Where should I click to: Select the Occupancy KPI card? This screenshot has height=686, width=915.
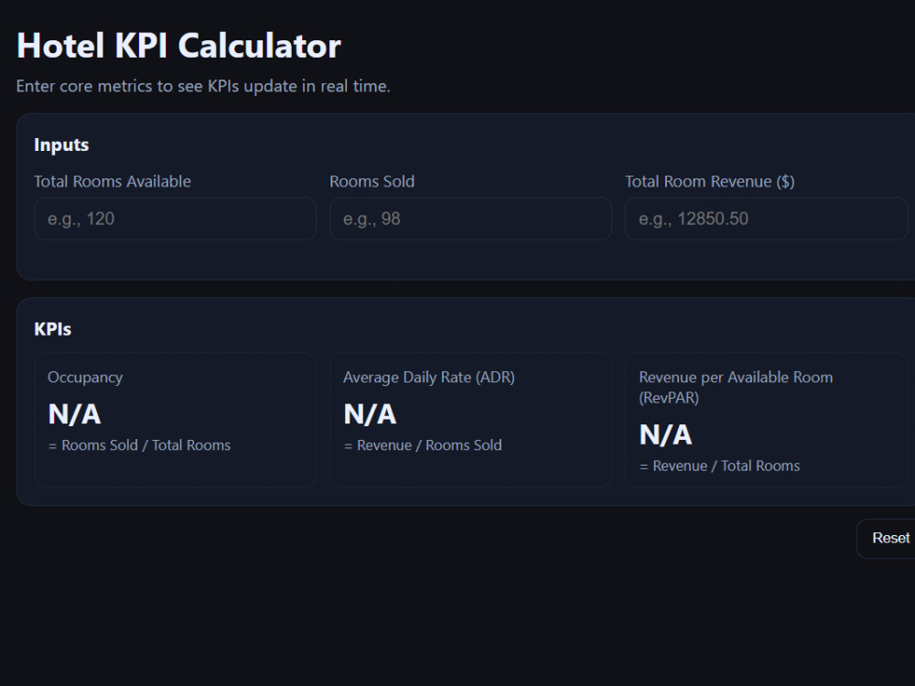point(175,420)
